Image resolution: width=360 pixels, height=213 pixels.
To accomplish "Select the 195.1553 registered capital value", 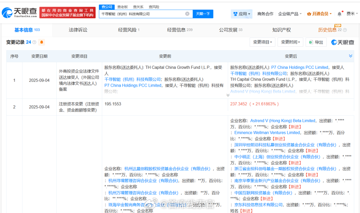I will [x=112, y=104].
